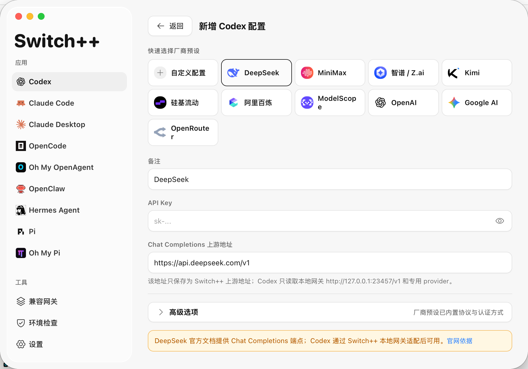Expand the 高级选项 section chevron
This screenshot has width=528, height=369.
click(161, 312)
